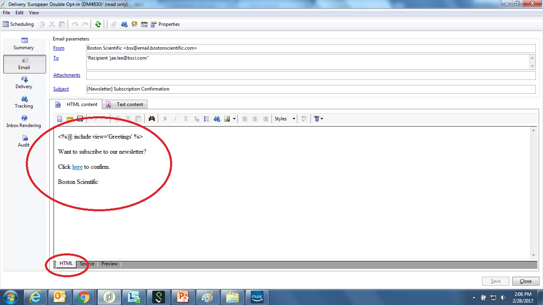This screenshot has width=543, height=305.
Task: Center align text
Action: pyautogui.click(x=255, y=119)
